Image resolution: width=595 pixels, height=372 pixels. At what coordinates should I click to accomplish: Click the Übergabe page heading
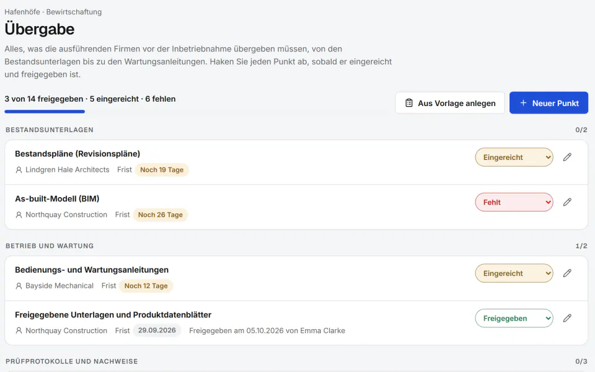[40, 29]
